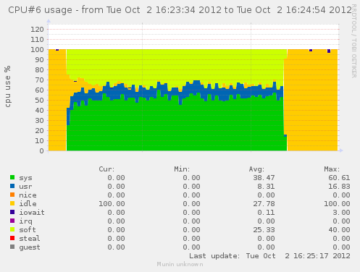
Task: Click the blue usr legend color swatch
Action: 12,186
